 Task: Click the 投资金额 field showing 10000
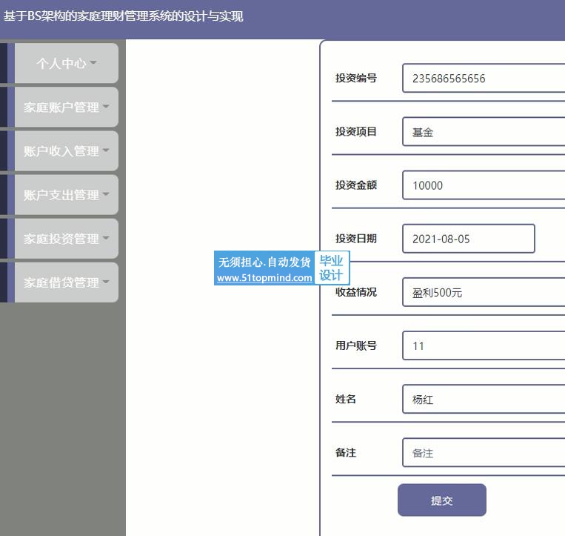[x=484, y=185]
